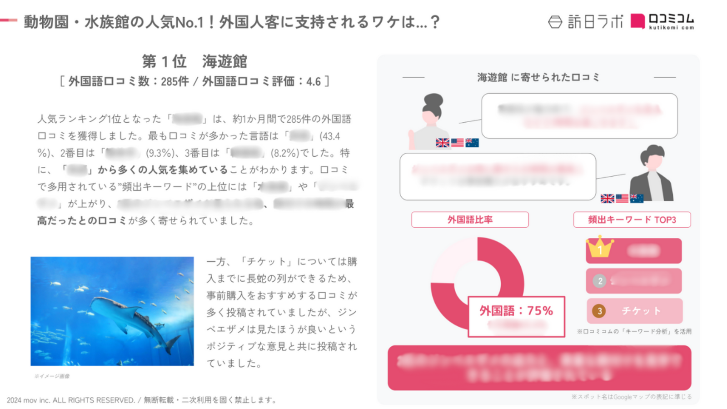Click the Australian flag under the woman
This screenshot has width=727, height=409.
point(472,143)
